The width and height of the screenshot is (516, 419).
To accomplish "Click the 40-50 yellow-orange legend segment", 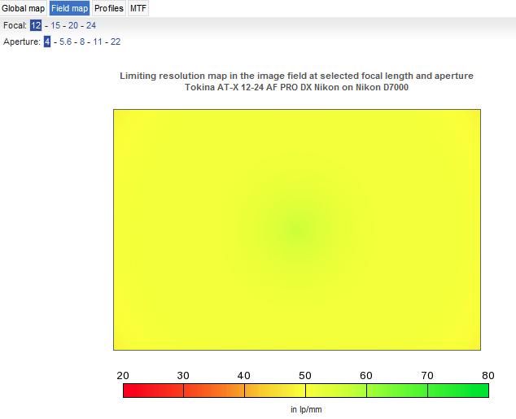I will pyautogui.click(x=275, y=391).
